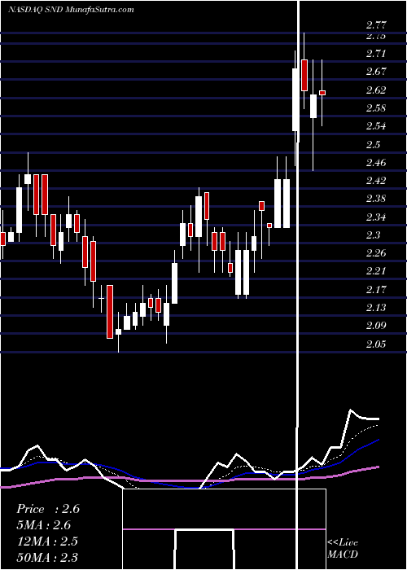The width and height of the screenshot is (407, 570).
Task: Select the 2.54 price axis label
Action: click(x=376, y=126)
